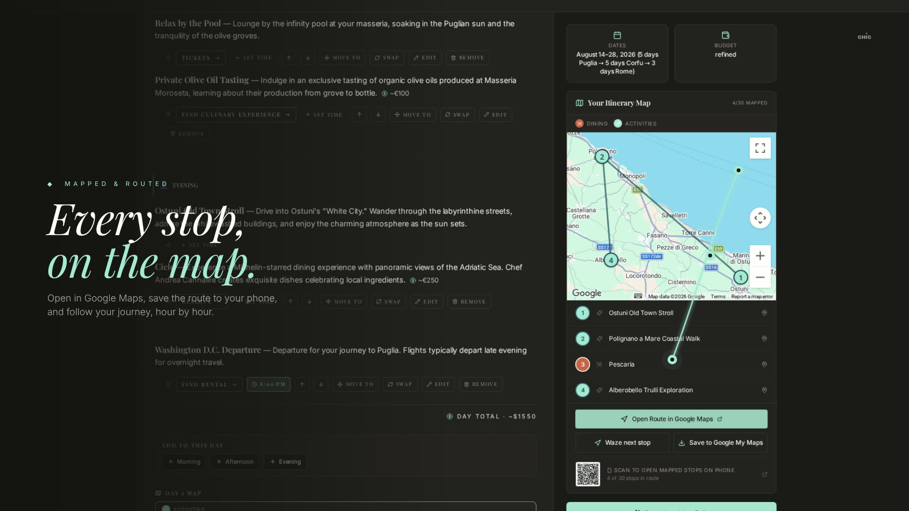This screenshot has height=511, width=909.
Task: Change the 8:00 PM departure time
Action: (x=268, y=384)
